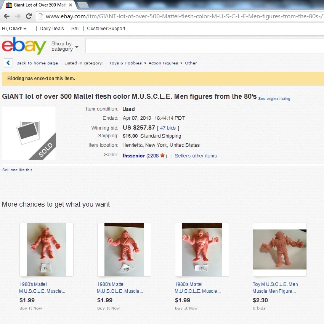Open a new browser tab
Screen dimensions: 324x324
(x=83, y=5)
